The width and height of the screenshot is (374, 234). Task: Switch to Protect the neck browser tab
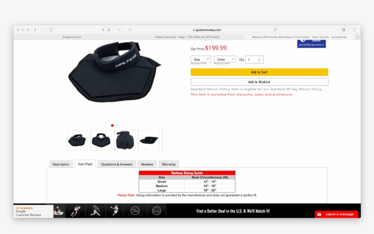tap(187, 37)
